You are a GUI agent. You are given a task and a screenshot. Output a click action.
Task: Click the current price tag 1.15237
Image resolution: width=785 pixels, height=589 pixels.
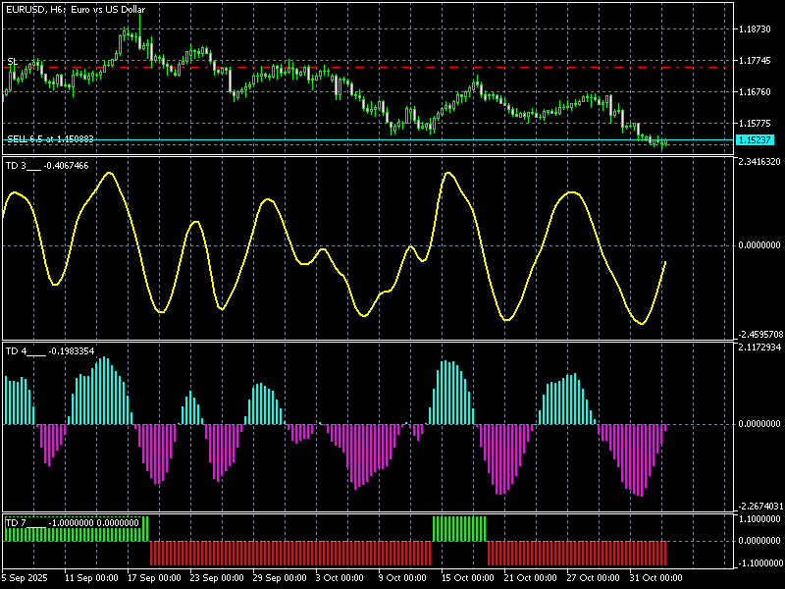point(755,140)
